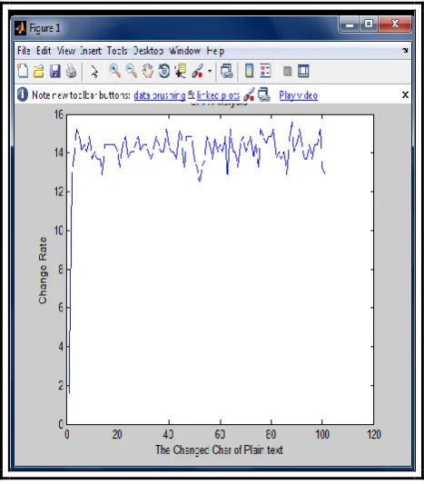Print the figure using the printer icon

(72, 71)
